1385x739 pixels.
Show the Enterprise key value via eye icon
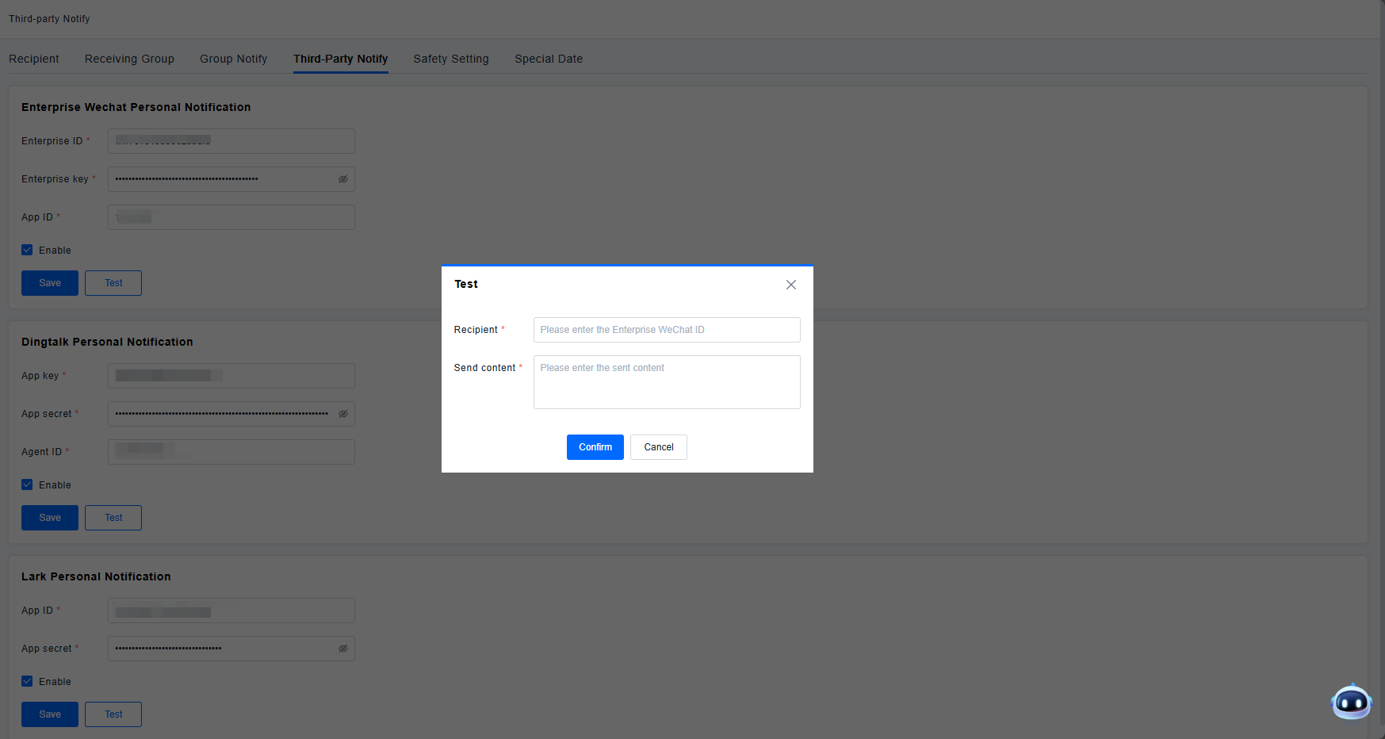coord(343,179)
